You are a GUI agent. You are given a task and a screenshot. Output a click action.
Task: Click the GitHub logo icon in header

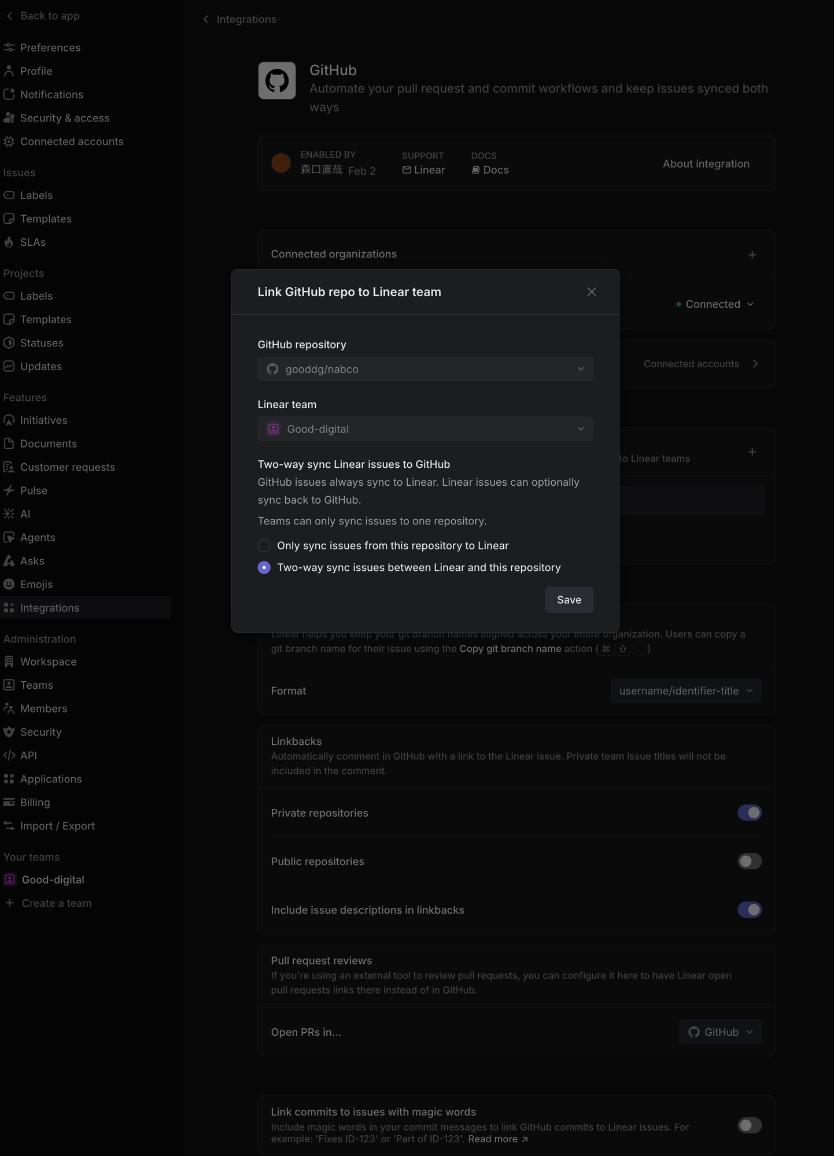(x=276, y=80)
